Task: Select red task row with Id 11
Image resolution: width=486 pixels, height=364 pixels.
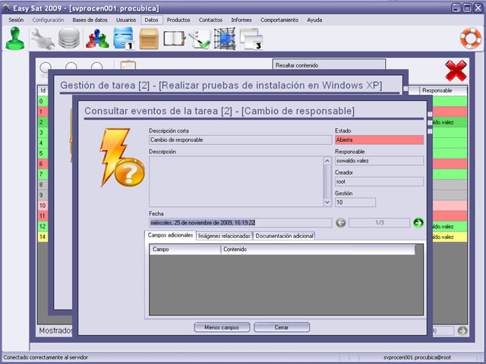Action: click(43, 215)
